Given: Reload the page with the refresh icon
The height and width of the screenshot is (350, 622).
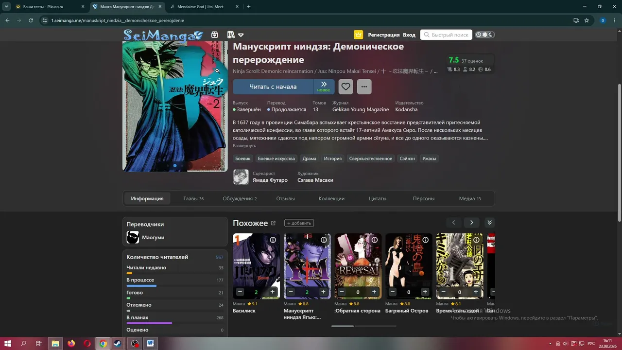Looking at the screenshot, I should [x=31, y=20].
